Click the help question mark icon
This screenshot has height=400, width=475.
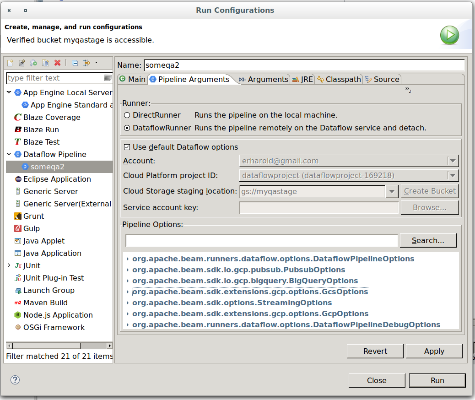pyautogui.click(x=15, y=380)
